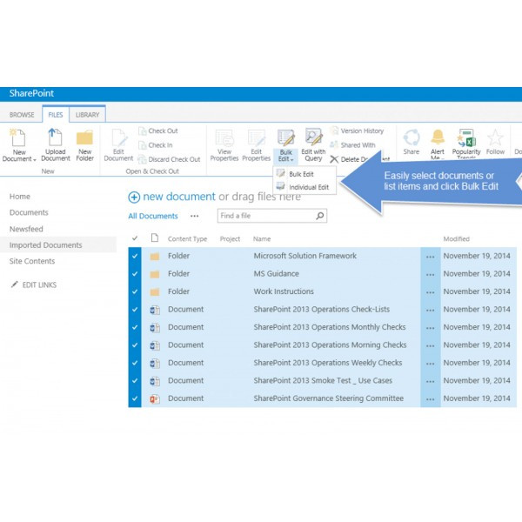Choose Bulk Edit from the dropdown menu
Viewport: 522px width, 522px height.
pyautogui.click(x=301, y=174)
